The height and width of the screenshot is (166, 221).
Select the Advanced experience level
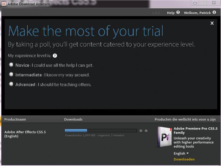coord(11,84)
